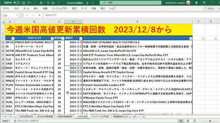
Task: Click the next sheet scroll arrow
Action: tap(10, 117)
